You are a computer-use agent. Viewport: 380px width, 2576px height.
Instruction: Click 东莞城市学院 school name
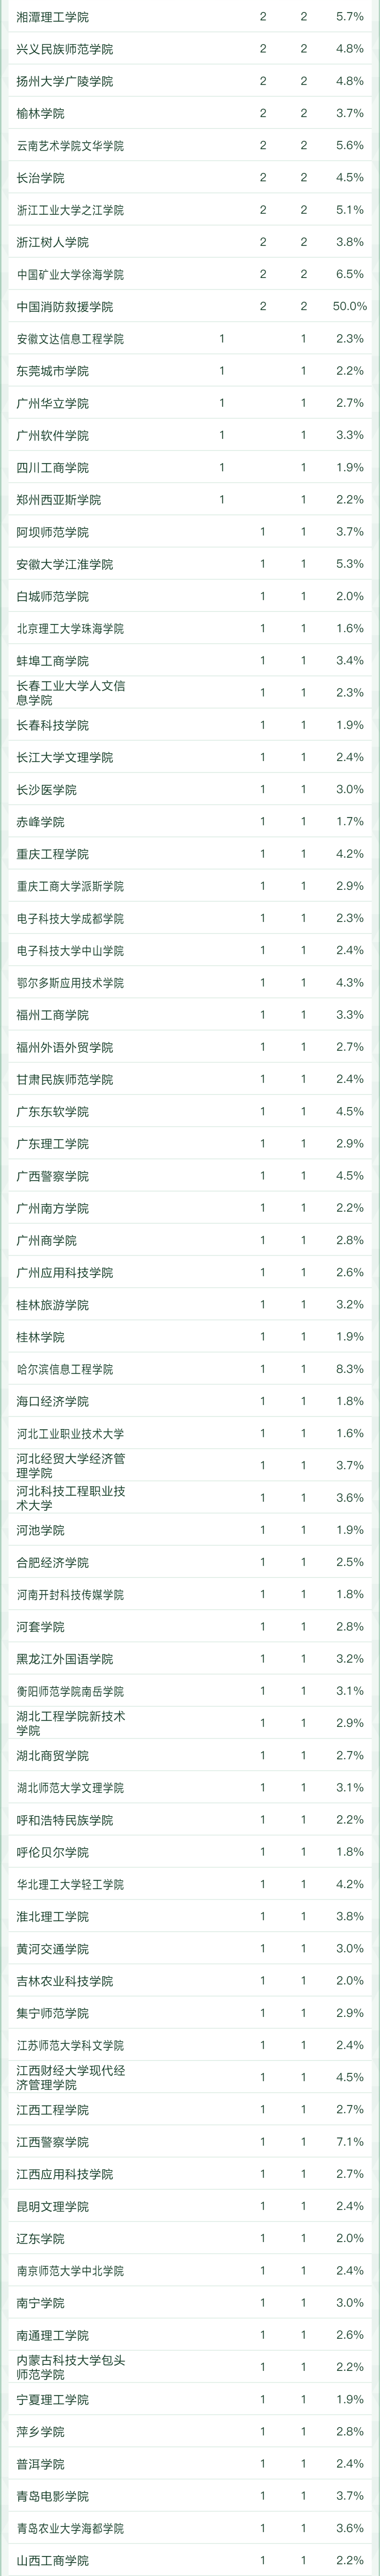[52, 371]
